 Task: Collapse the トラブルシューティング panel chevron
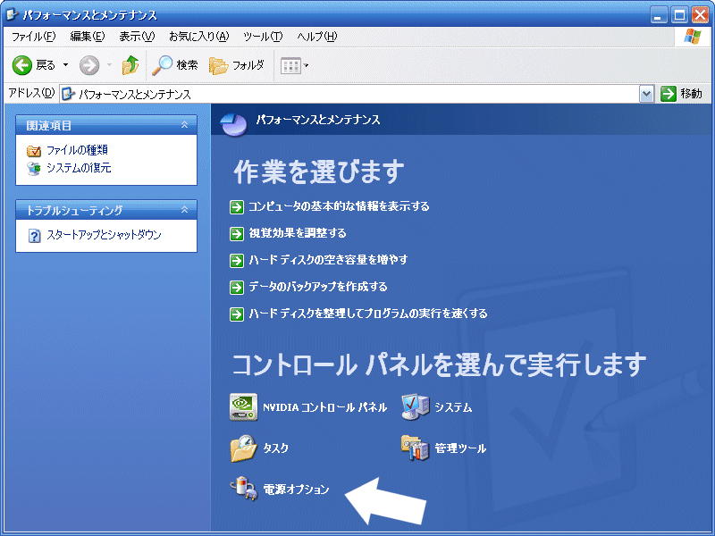[184, 210]
